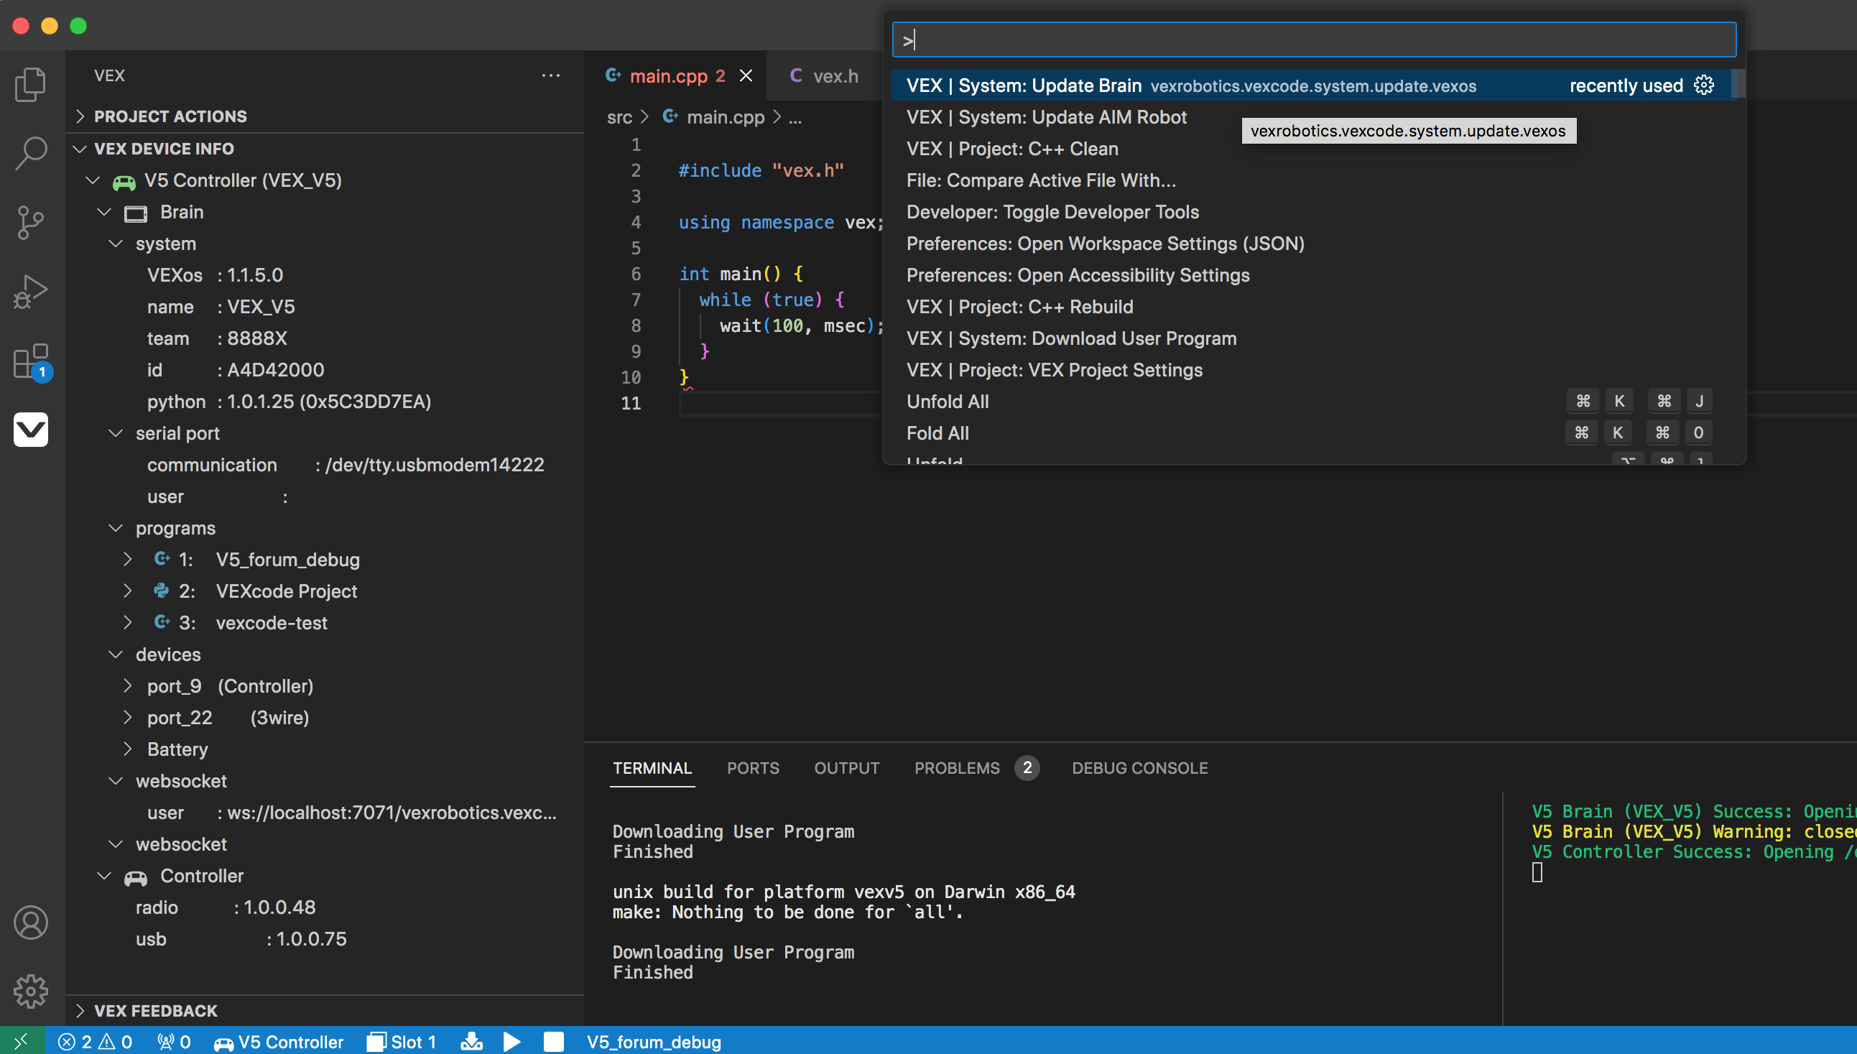Open the Explorer view in activity bar

click(x=30, y=85)
